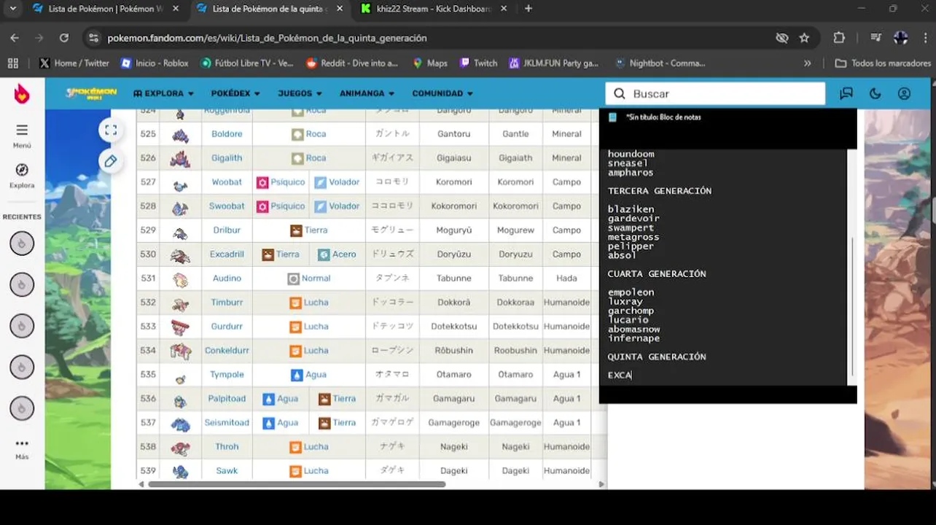This screenshot has height=525, width=936.
Task: Click the Fandom flame logo
Action: pyautogui.click(x=22, y=93)
